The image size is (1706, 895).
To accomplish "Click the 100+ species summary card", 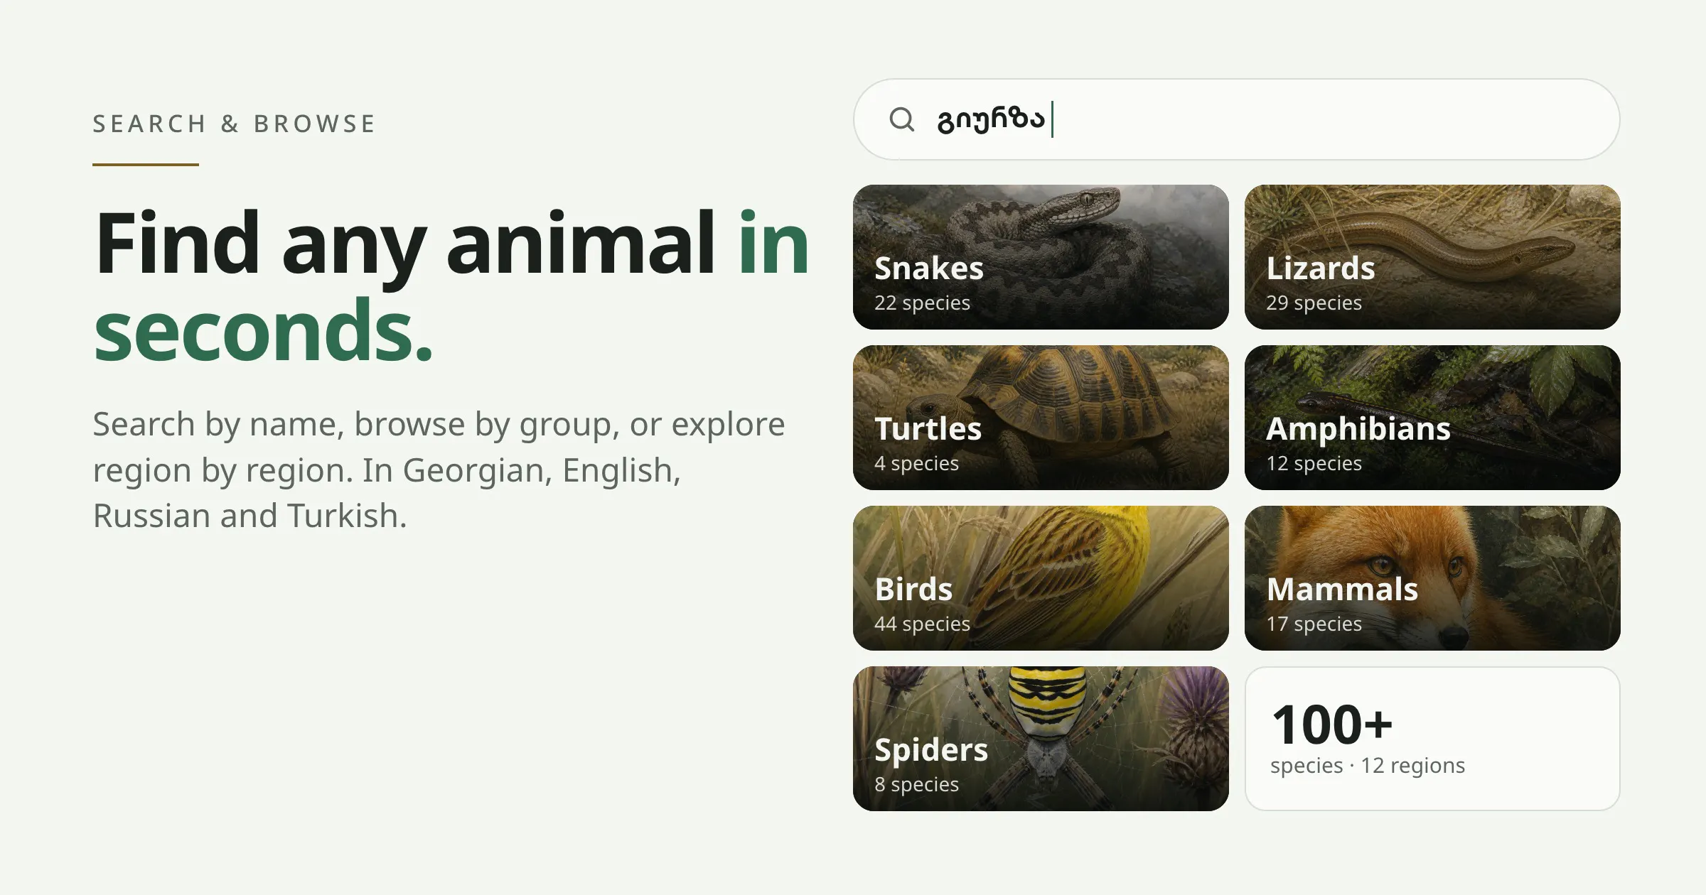I will (x=1432, y=739).
